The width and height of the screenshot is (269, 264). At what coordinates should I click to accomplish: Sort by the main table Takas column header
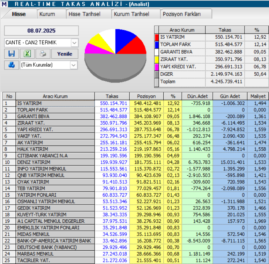coord(112,96)
